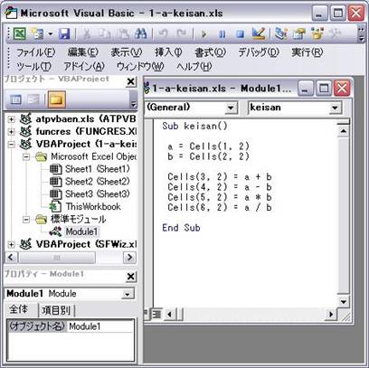Collapse the 標準モジュール folder
369x368 pixels.
coord(26,220)
